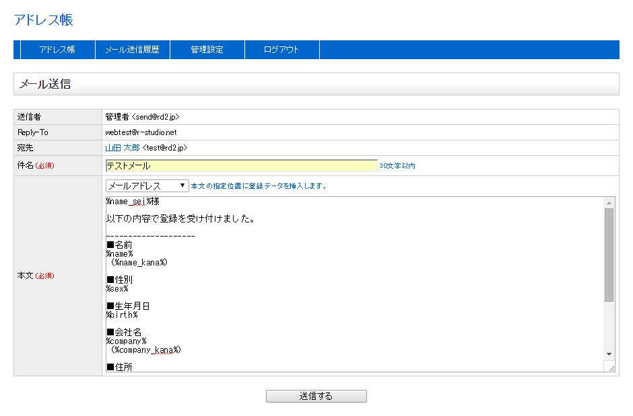633x416 pixels.
Task: Click the メール送信 section heading
Action: click(x=45, y=84)
